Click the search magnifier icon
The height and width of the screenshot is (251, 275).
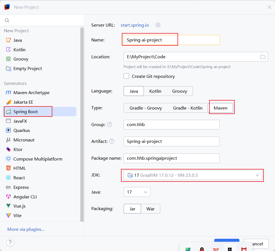click(7, 20)
